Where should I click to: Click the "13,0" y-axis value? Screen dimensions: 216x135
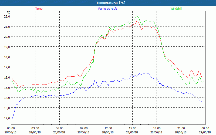coord(7,108)
